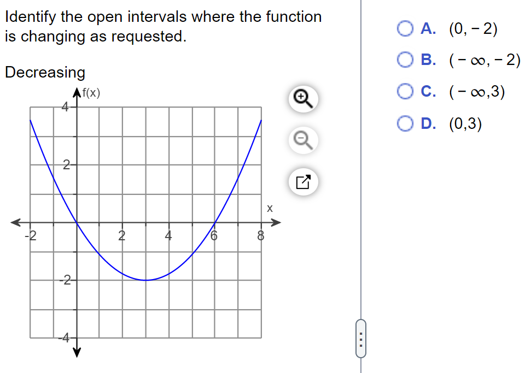Screen dimensions: 531x373
Task: Click the blue parabola curve on the graph
Action: [x=145, y=279]
